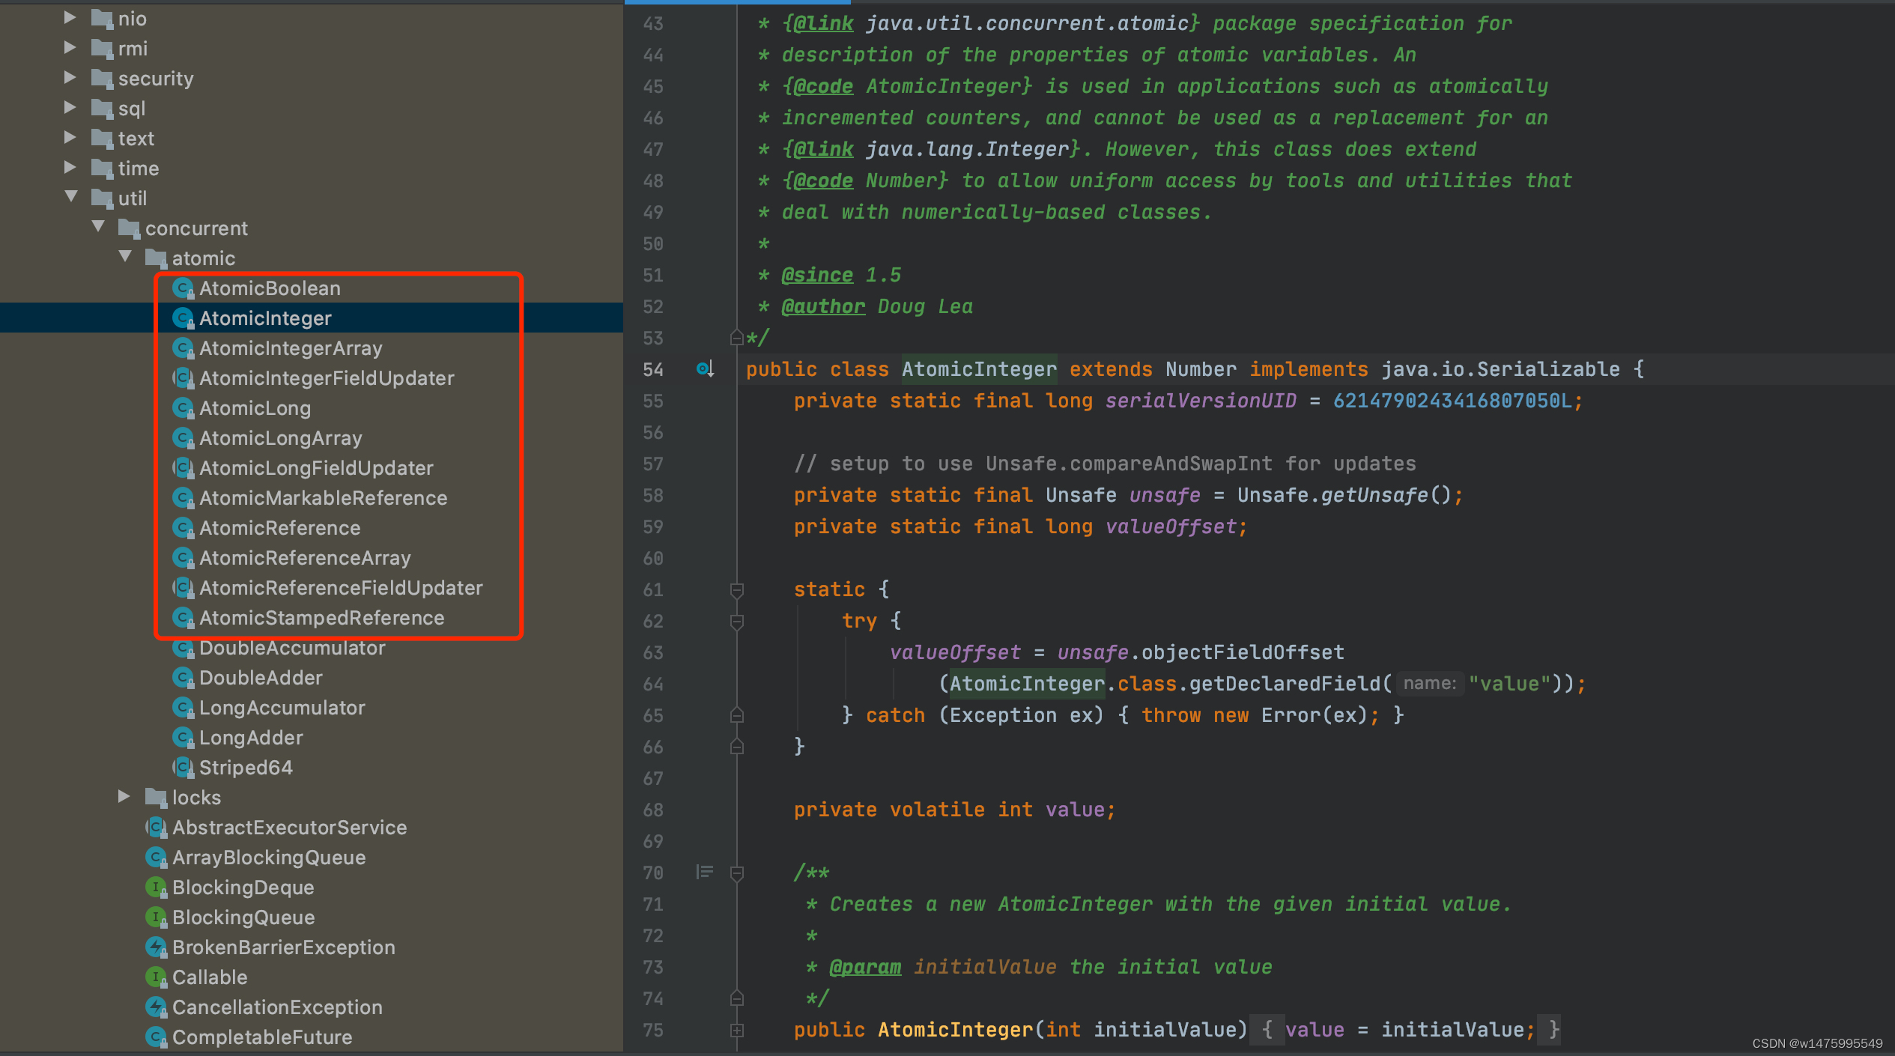Click the @author tag in Javadoc
The width and height of the screenshot is (1895, 1056).
(822, 306)
